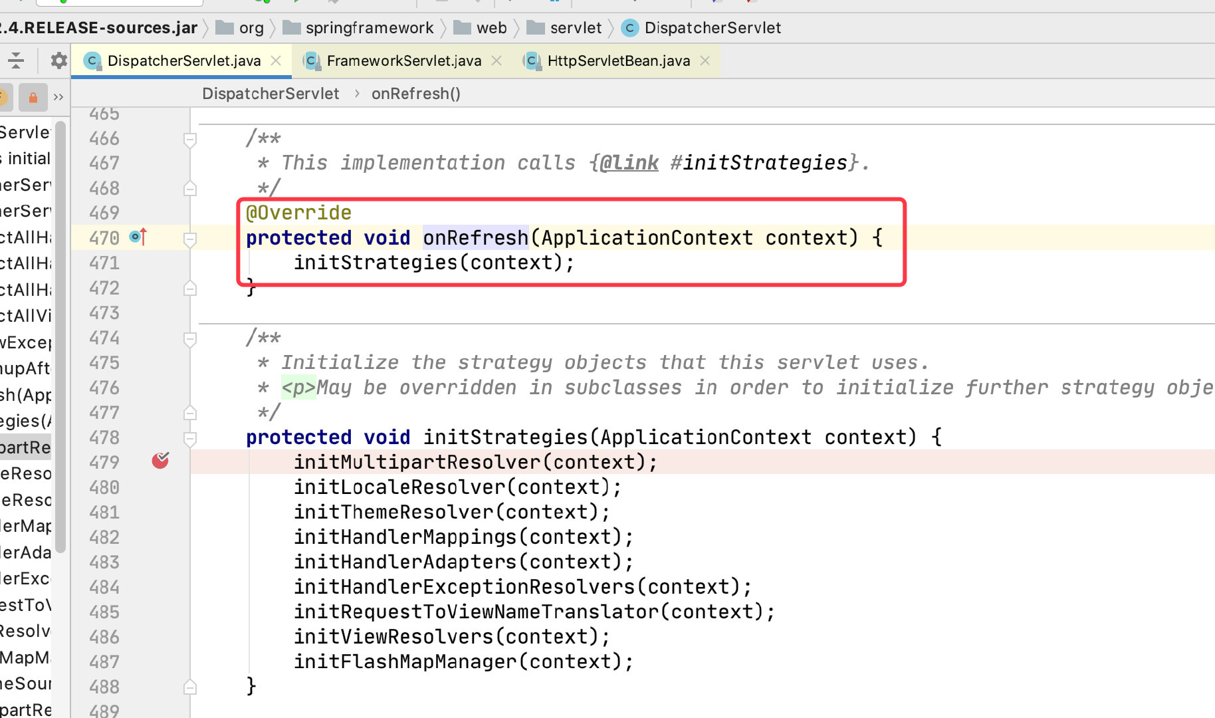Toggle the lock icon filter in structure panel

[33, 98]
